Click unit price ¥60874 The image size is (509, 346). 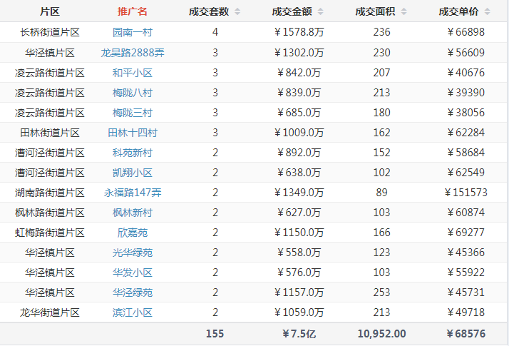click(466, 213)
